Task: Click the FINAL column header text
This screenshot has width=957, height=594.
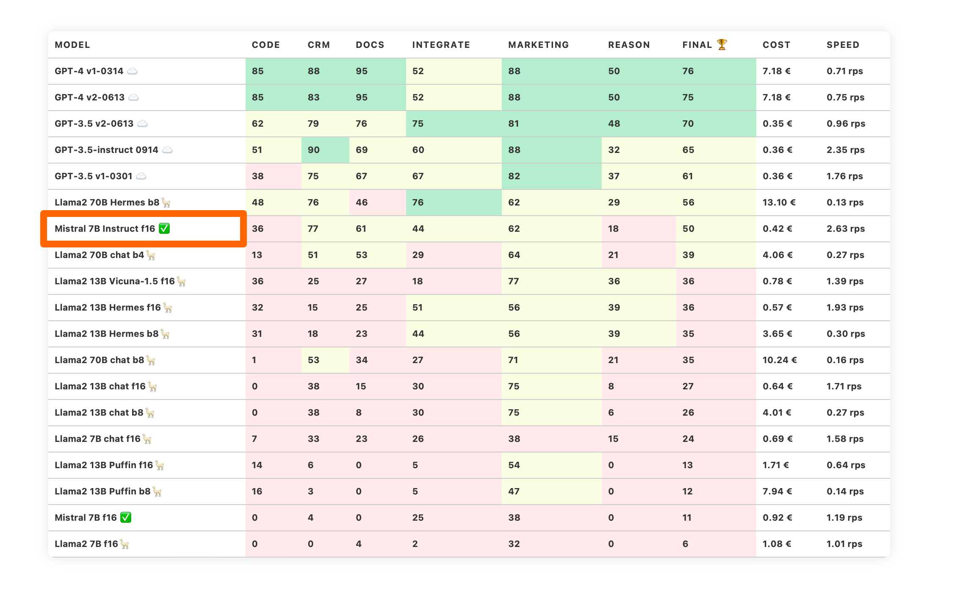Action: point(697,45)
